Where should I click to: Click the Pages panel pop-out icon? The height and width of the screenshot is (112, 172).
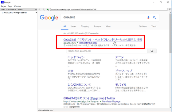click(36, 10)
